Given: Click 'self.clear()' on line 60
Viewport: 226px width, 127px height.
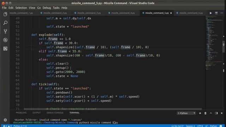Looking at the screenshot, I should click(57, 64).
